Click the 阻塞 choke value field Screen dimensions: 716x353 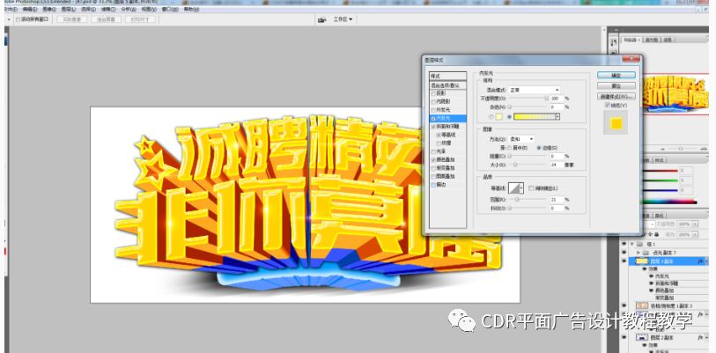pyautogui.click(x=557, y=156)
